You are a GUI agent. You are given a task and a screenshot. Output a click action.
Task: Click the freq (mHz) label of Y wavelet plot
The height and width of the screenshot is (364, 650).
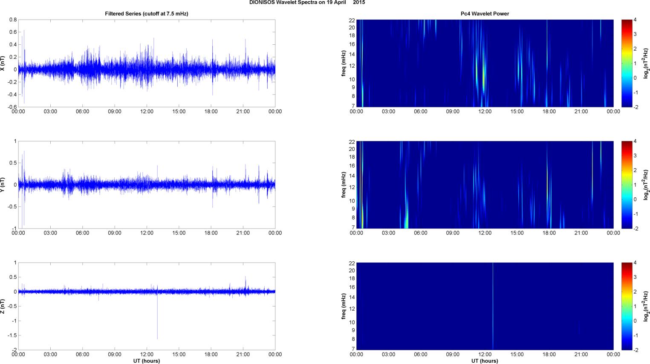tap(344, 185)
